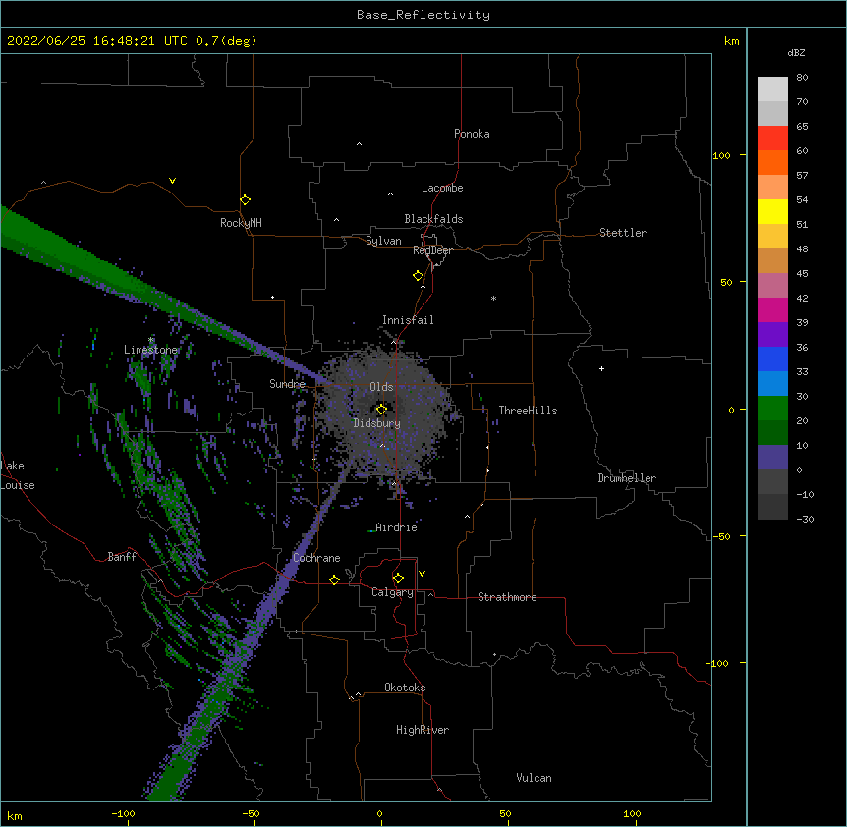Pick the slate-blue swatch between 10 and 0

pos(772,458)
